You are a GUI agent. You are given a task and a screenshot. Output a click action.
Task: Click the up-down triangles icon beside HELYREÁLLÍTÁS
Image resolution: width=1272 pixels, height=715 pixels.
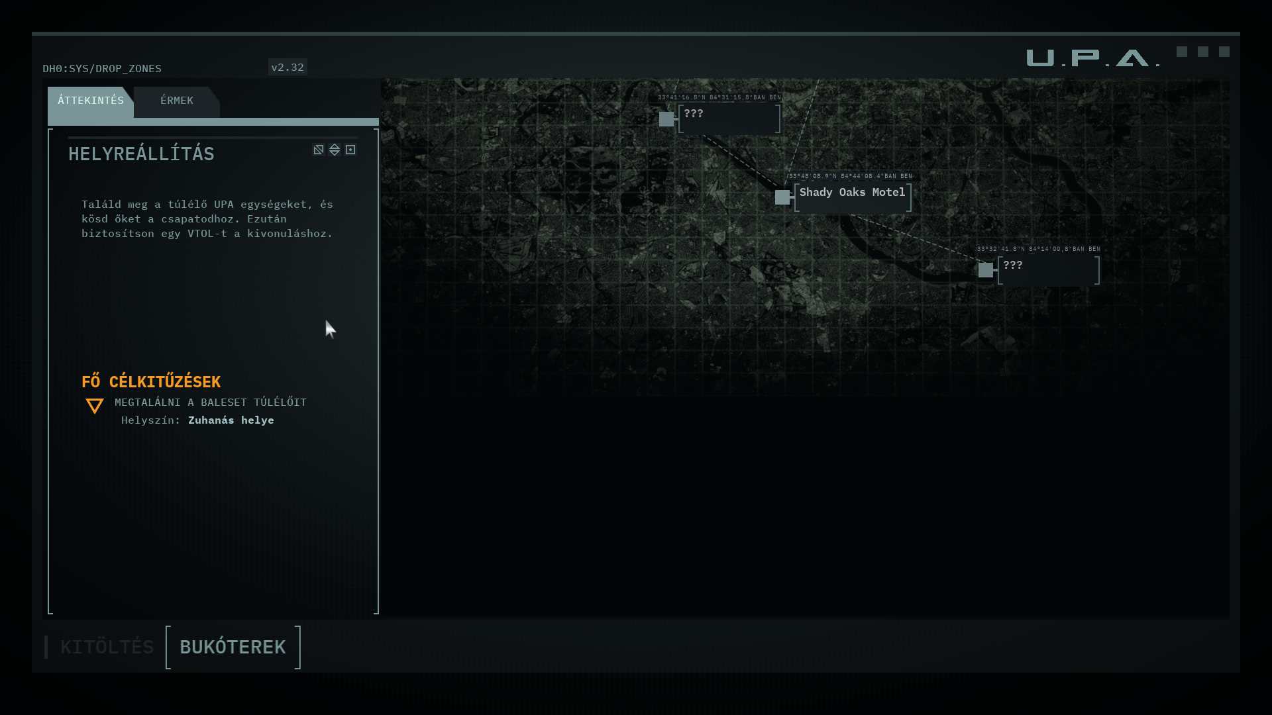click(x=335, y=150)
